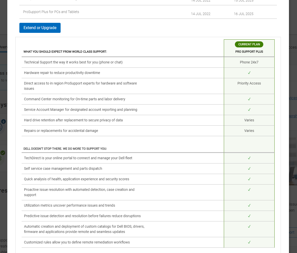Click the TechDirect online portal checkmark
This screenshot has height=253, width=297.
tap(249, 158)
